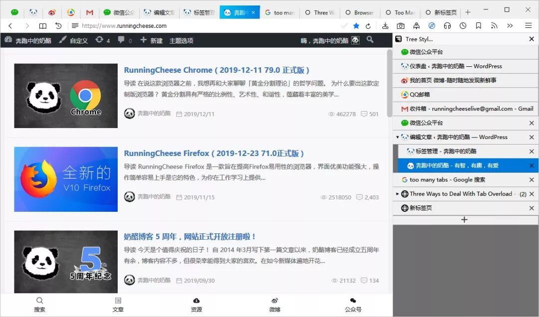Click the 5周年纪念 article thumbnail

[66, 262]
